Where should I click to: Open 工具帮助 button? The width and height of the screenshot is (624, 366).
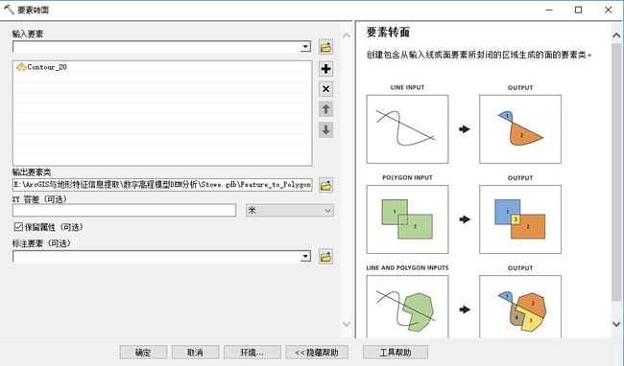coord(396,352)
